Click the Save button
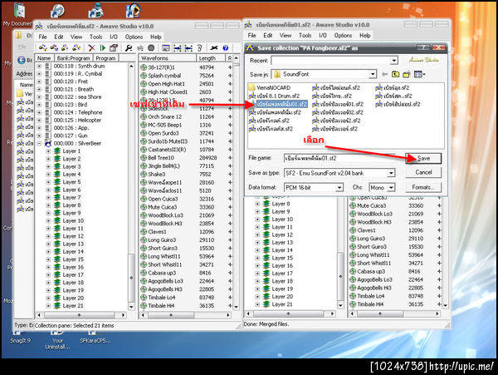 (423, 158)
